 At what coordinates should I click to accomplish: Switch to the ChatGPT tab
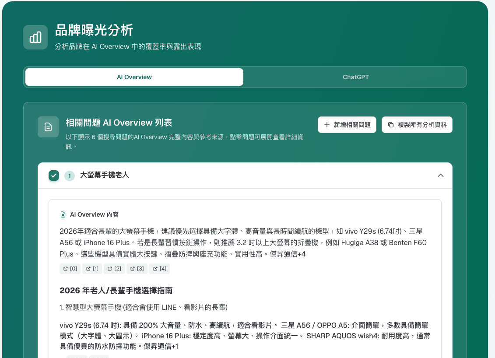click(x=355, y=77)
